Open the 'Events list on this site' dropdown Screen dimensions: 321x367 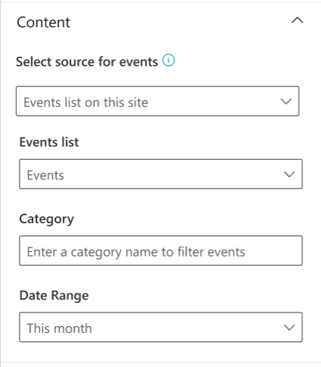point(158,101)
